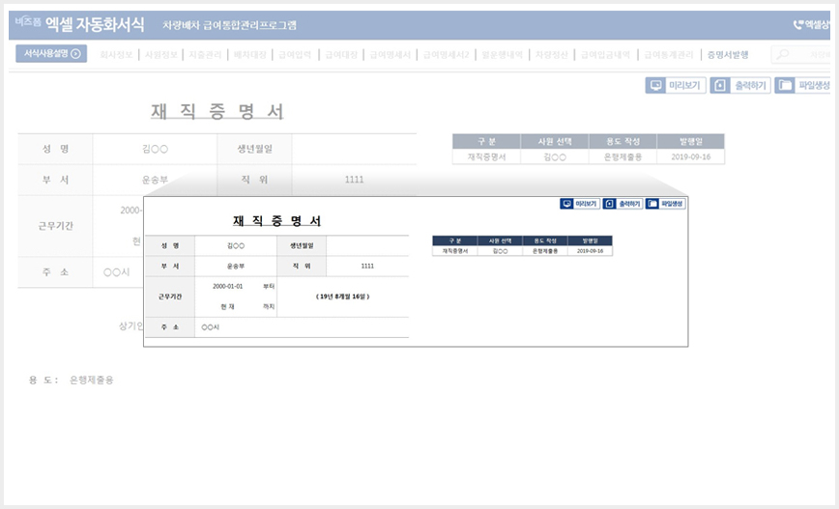Click the 차량배차 급여통합관리프로그램 subtitle in the header

pyautogui.click(x=229, y=25)
